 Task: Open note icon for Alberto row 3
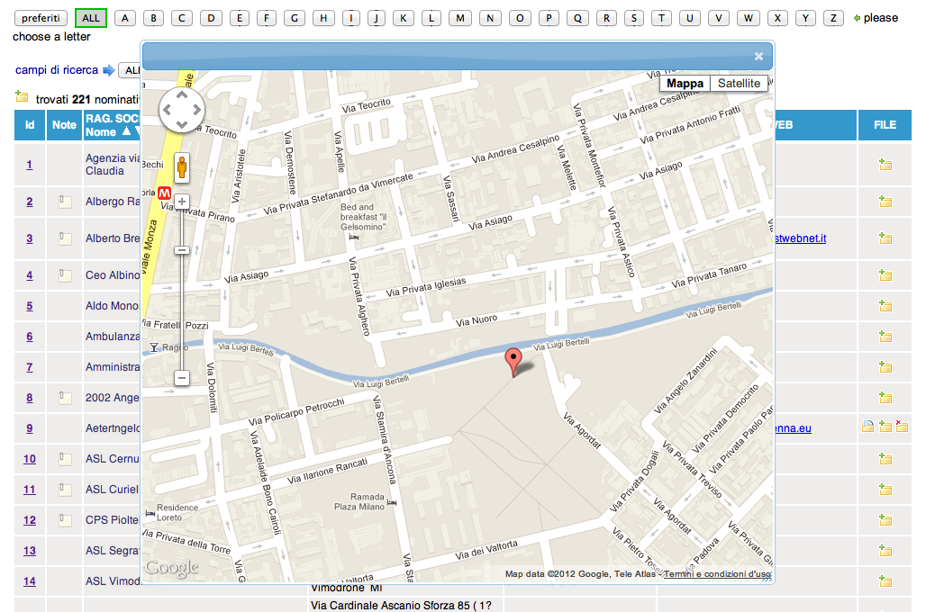pos(65,238)
